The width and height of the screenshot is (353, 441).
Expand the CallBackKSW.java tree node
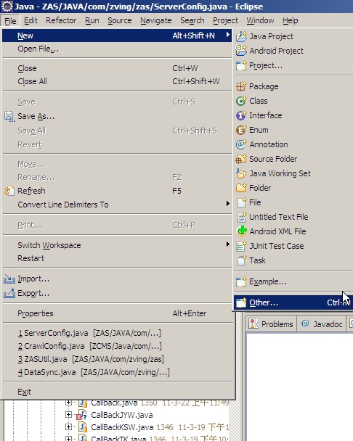[x=68, y=426]
